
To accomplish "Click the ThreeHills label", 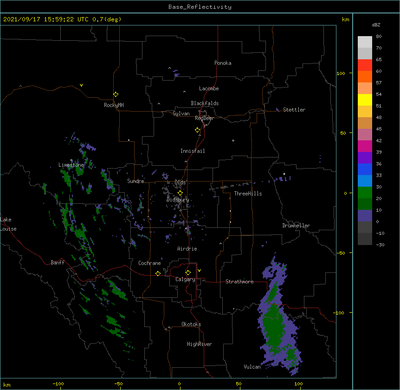I will pos(248,194).
